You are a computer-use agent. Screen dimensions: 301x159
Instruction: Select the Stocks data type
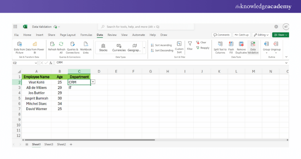point(103,47)
